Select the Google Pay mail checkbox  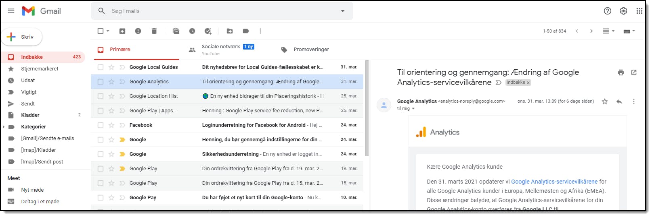coord(101,198)
